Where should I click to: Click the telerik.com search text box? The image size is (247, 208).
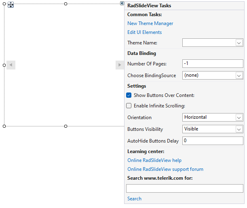185,188
